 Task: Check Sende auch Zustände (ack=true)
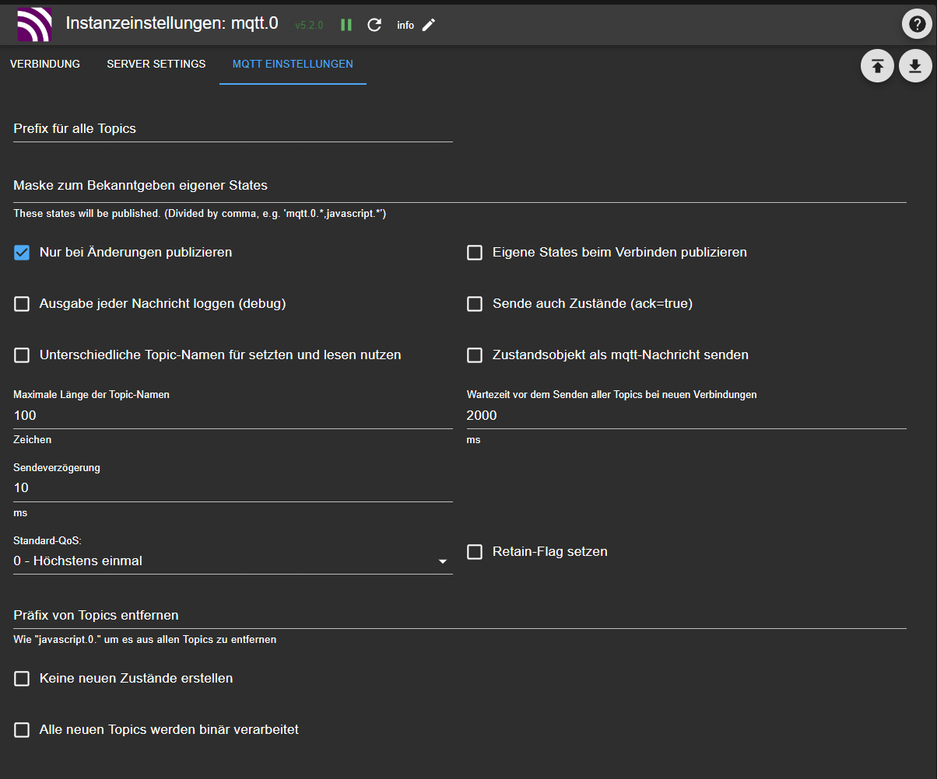[x=475, y=304]
